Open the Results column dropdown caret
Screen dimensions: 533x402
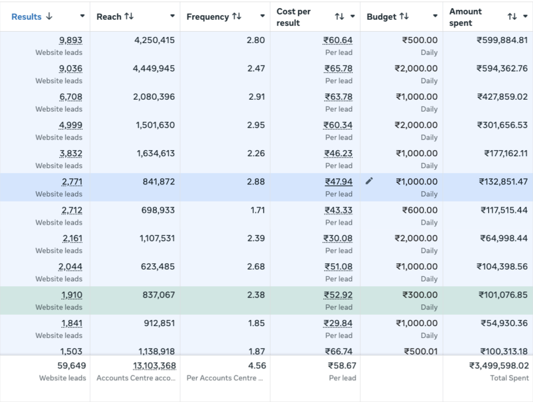82,17
